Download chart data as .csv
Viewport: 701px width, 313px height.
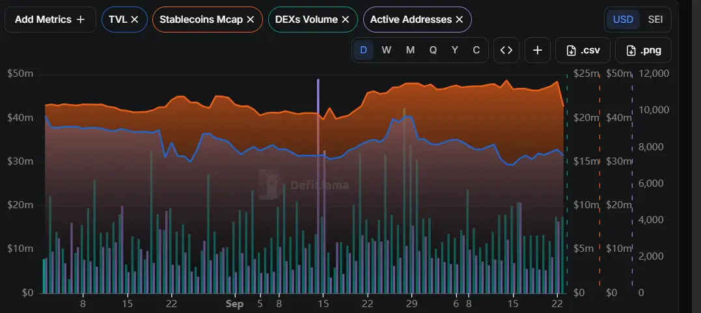[x=583, y=50]
